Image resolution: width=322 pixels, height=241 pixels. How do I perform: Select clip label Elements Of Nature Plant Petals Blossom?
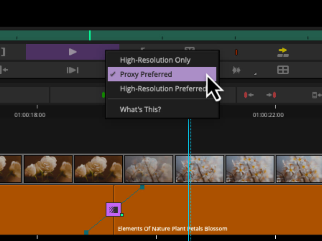(x=173, y=229)
